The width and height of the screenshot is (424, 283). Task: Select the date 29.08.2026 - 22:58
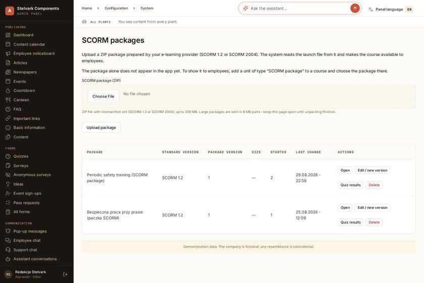coord(308,178)
